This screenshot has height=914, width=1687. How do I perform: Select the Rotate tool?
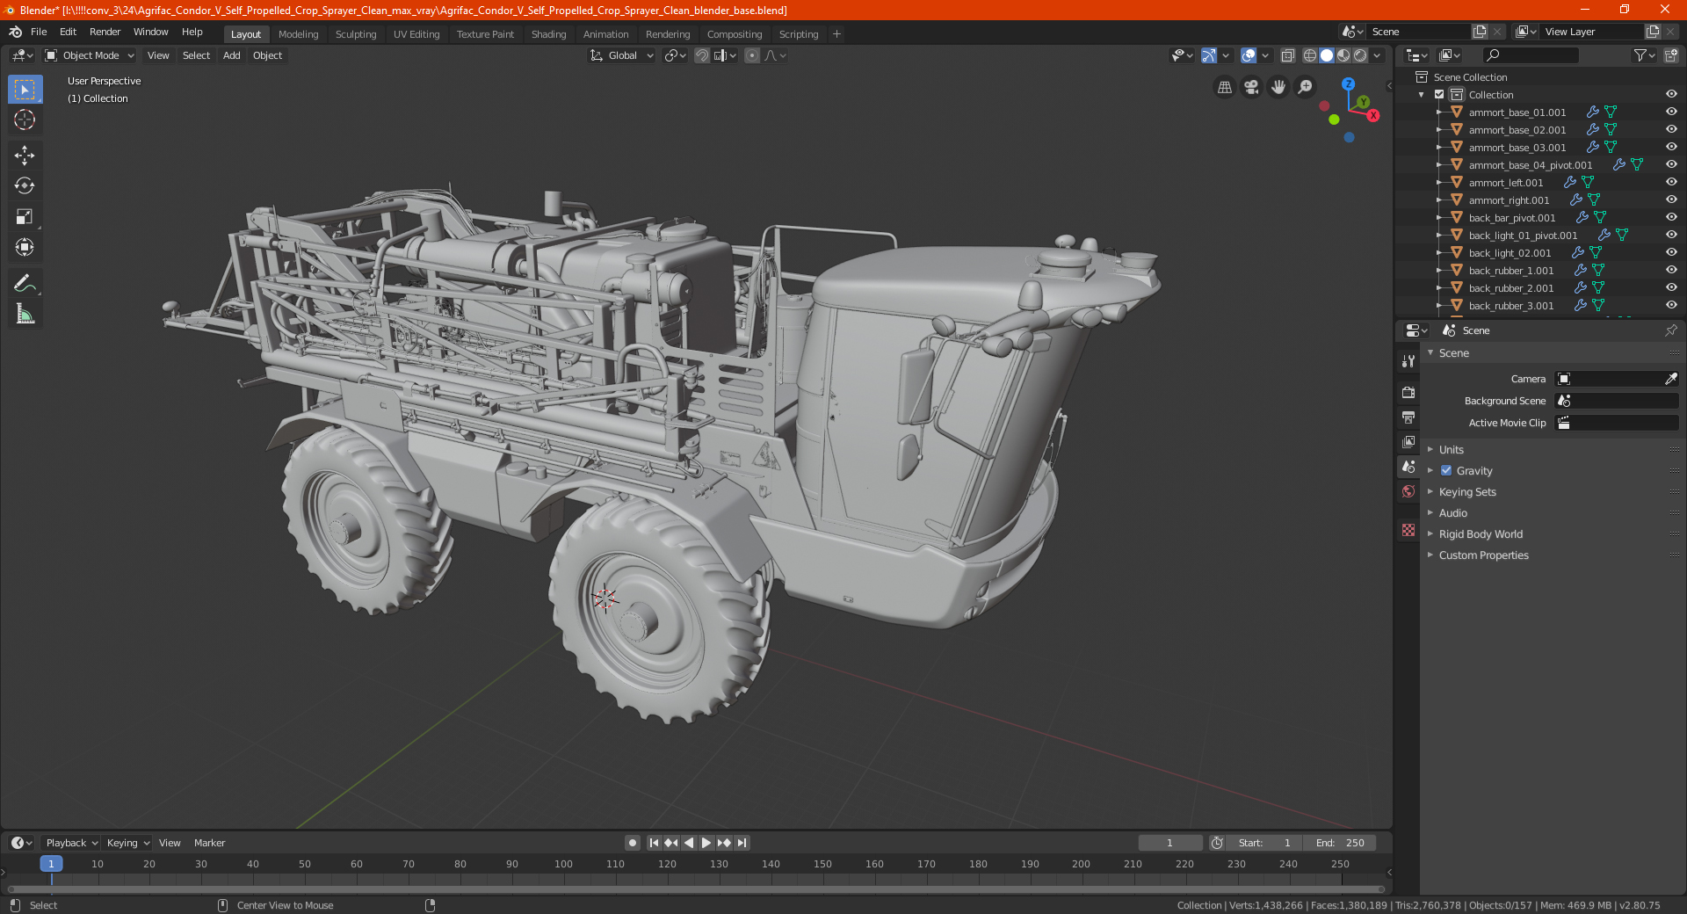pyautogui.click(x=25, y=185)
